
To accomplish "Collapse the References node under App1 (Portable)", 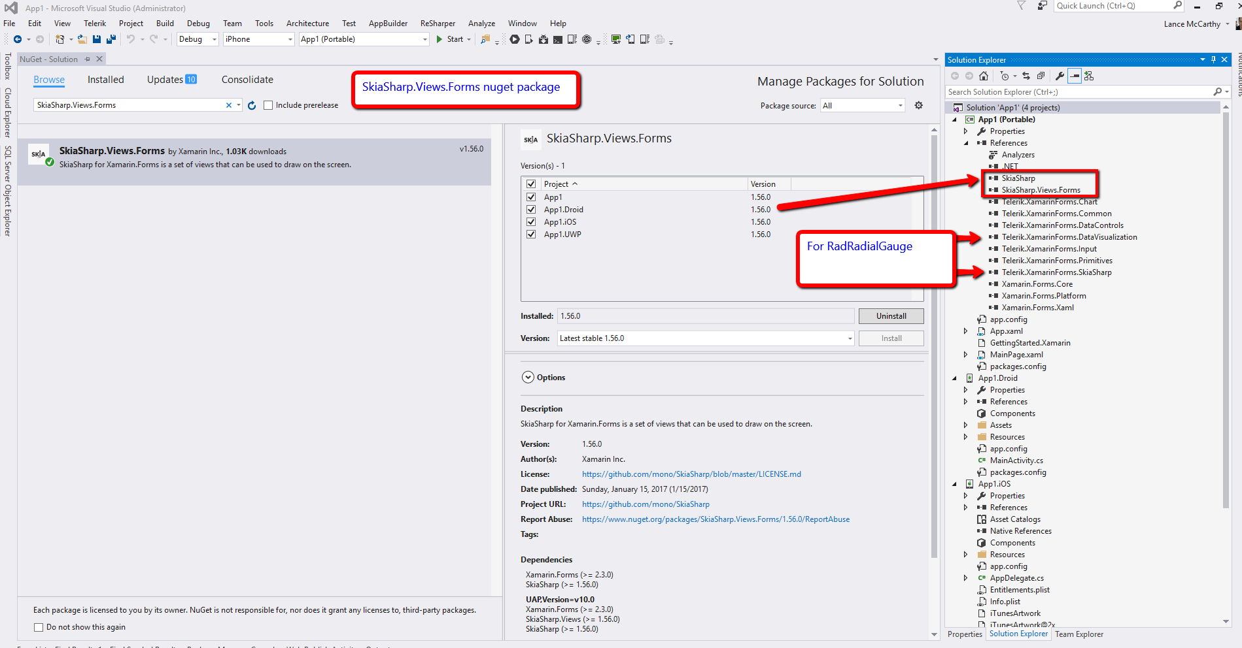I will [966, 143].
